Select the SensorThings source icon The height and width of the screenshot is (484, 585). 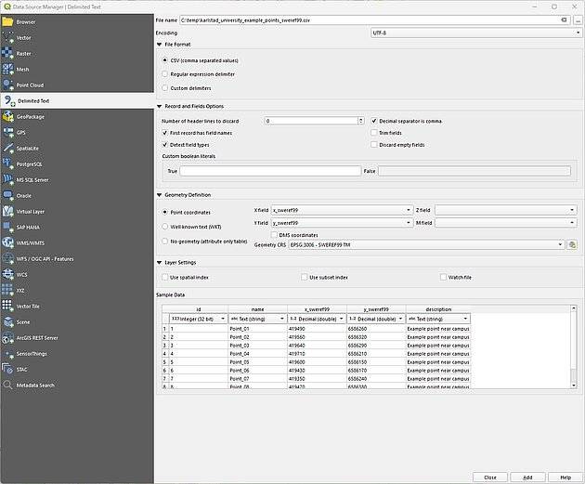pyautogui.click(x=7, y=353)
